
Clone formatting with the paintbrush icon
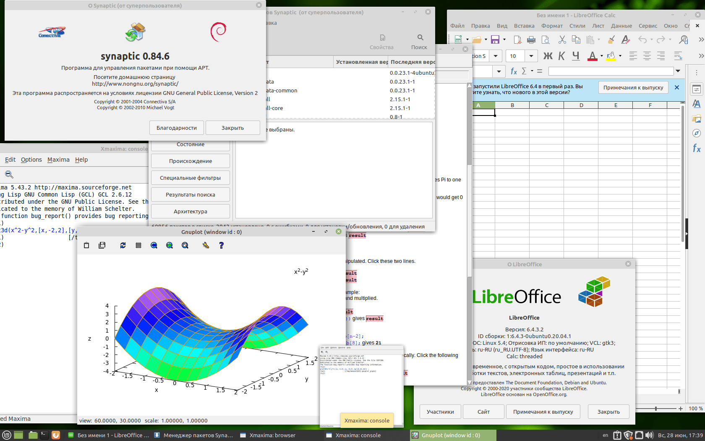(611, 39)
